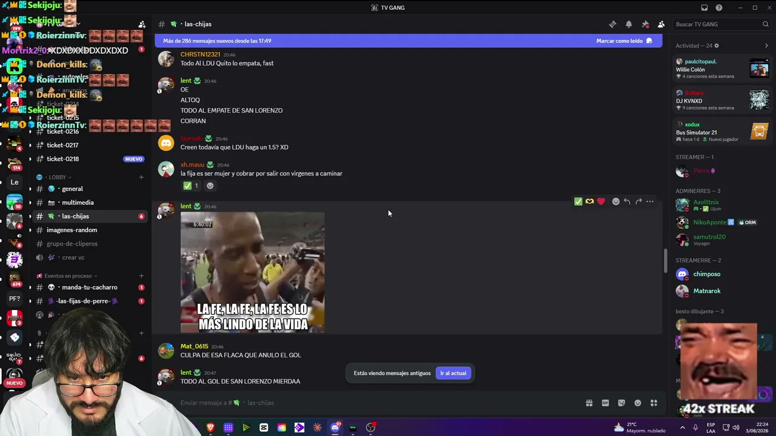Focus the Buscar TV GANG search field
This screenshot has height=436, width=776.
(x=721, y=24)
